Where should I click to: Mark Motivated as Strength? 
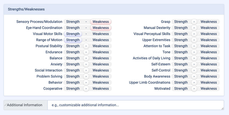(x=181, y=88)
